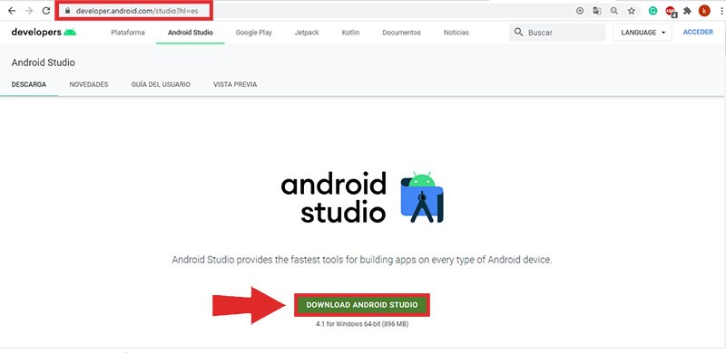Select the DESCARGA tab
The width and height of the screenshot is (726, 353).
[x=29, y=84]
